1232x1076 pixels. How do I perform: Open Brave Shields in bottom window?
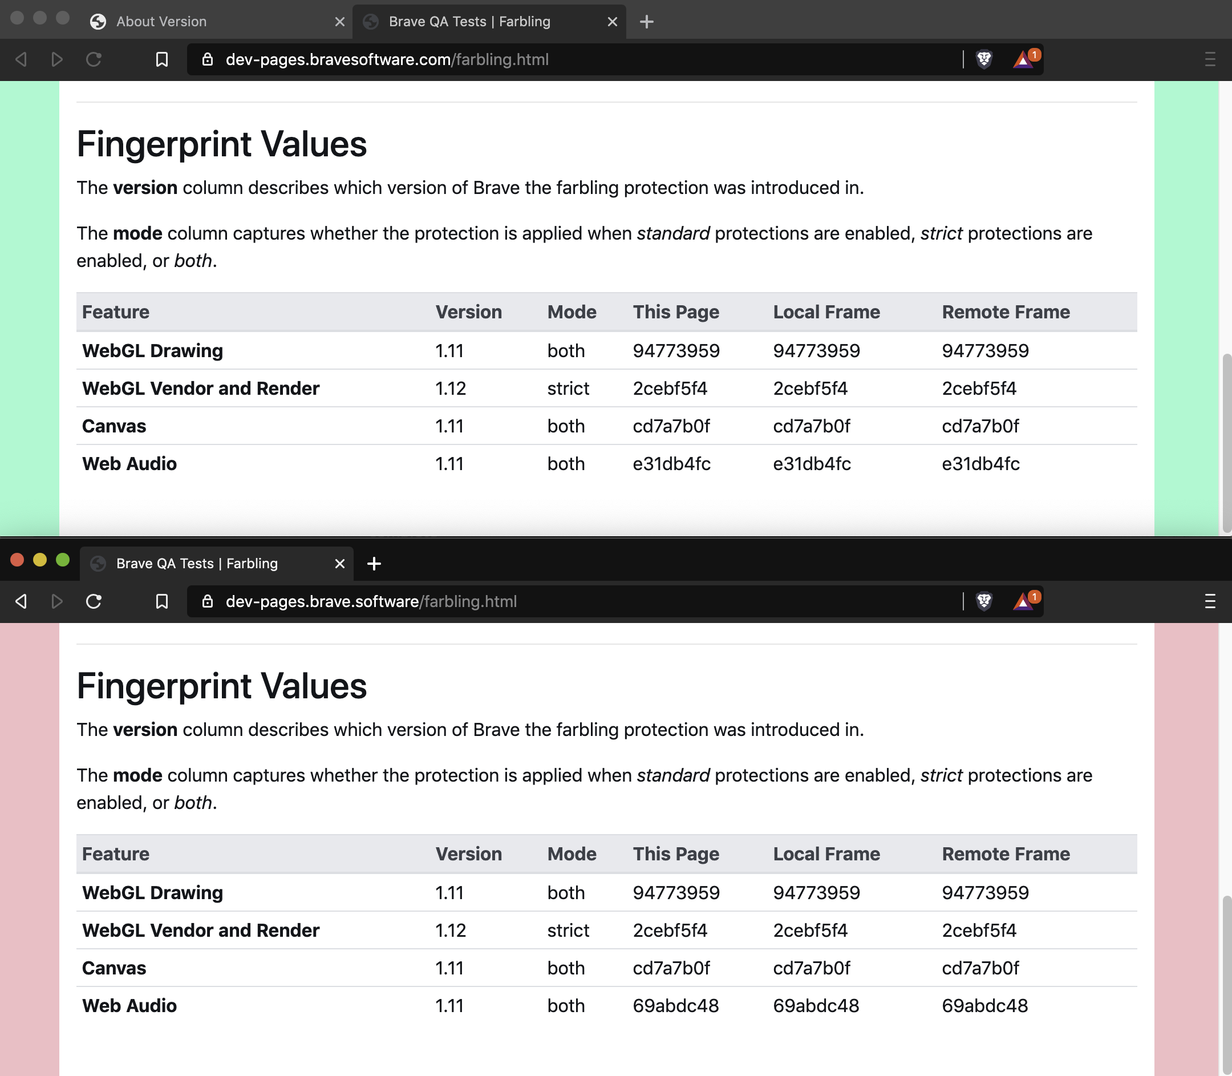click(984, 601)
